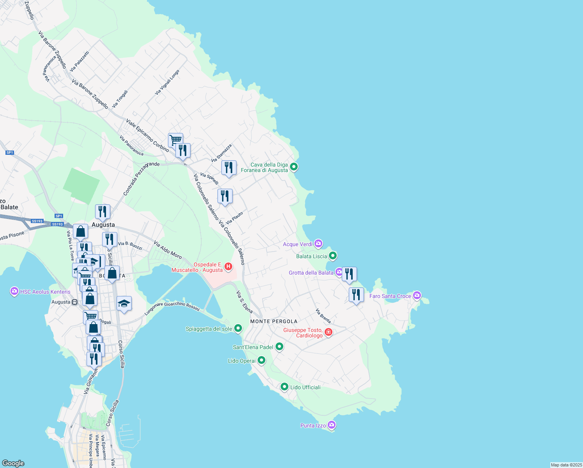
Task: Click the shopping bag marker on the Borgata label
Action: (x=112, y=273)
